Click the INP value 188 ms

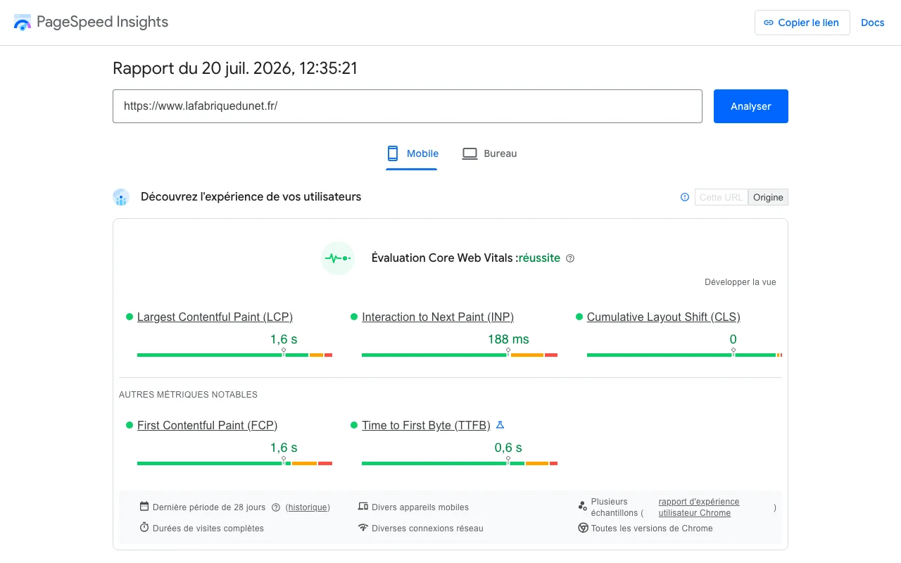[508, 339]
